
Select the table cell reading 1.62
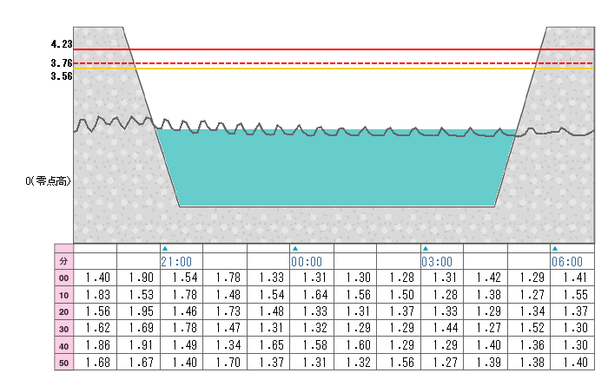(95, 328)
